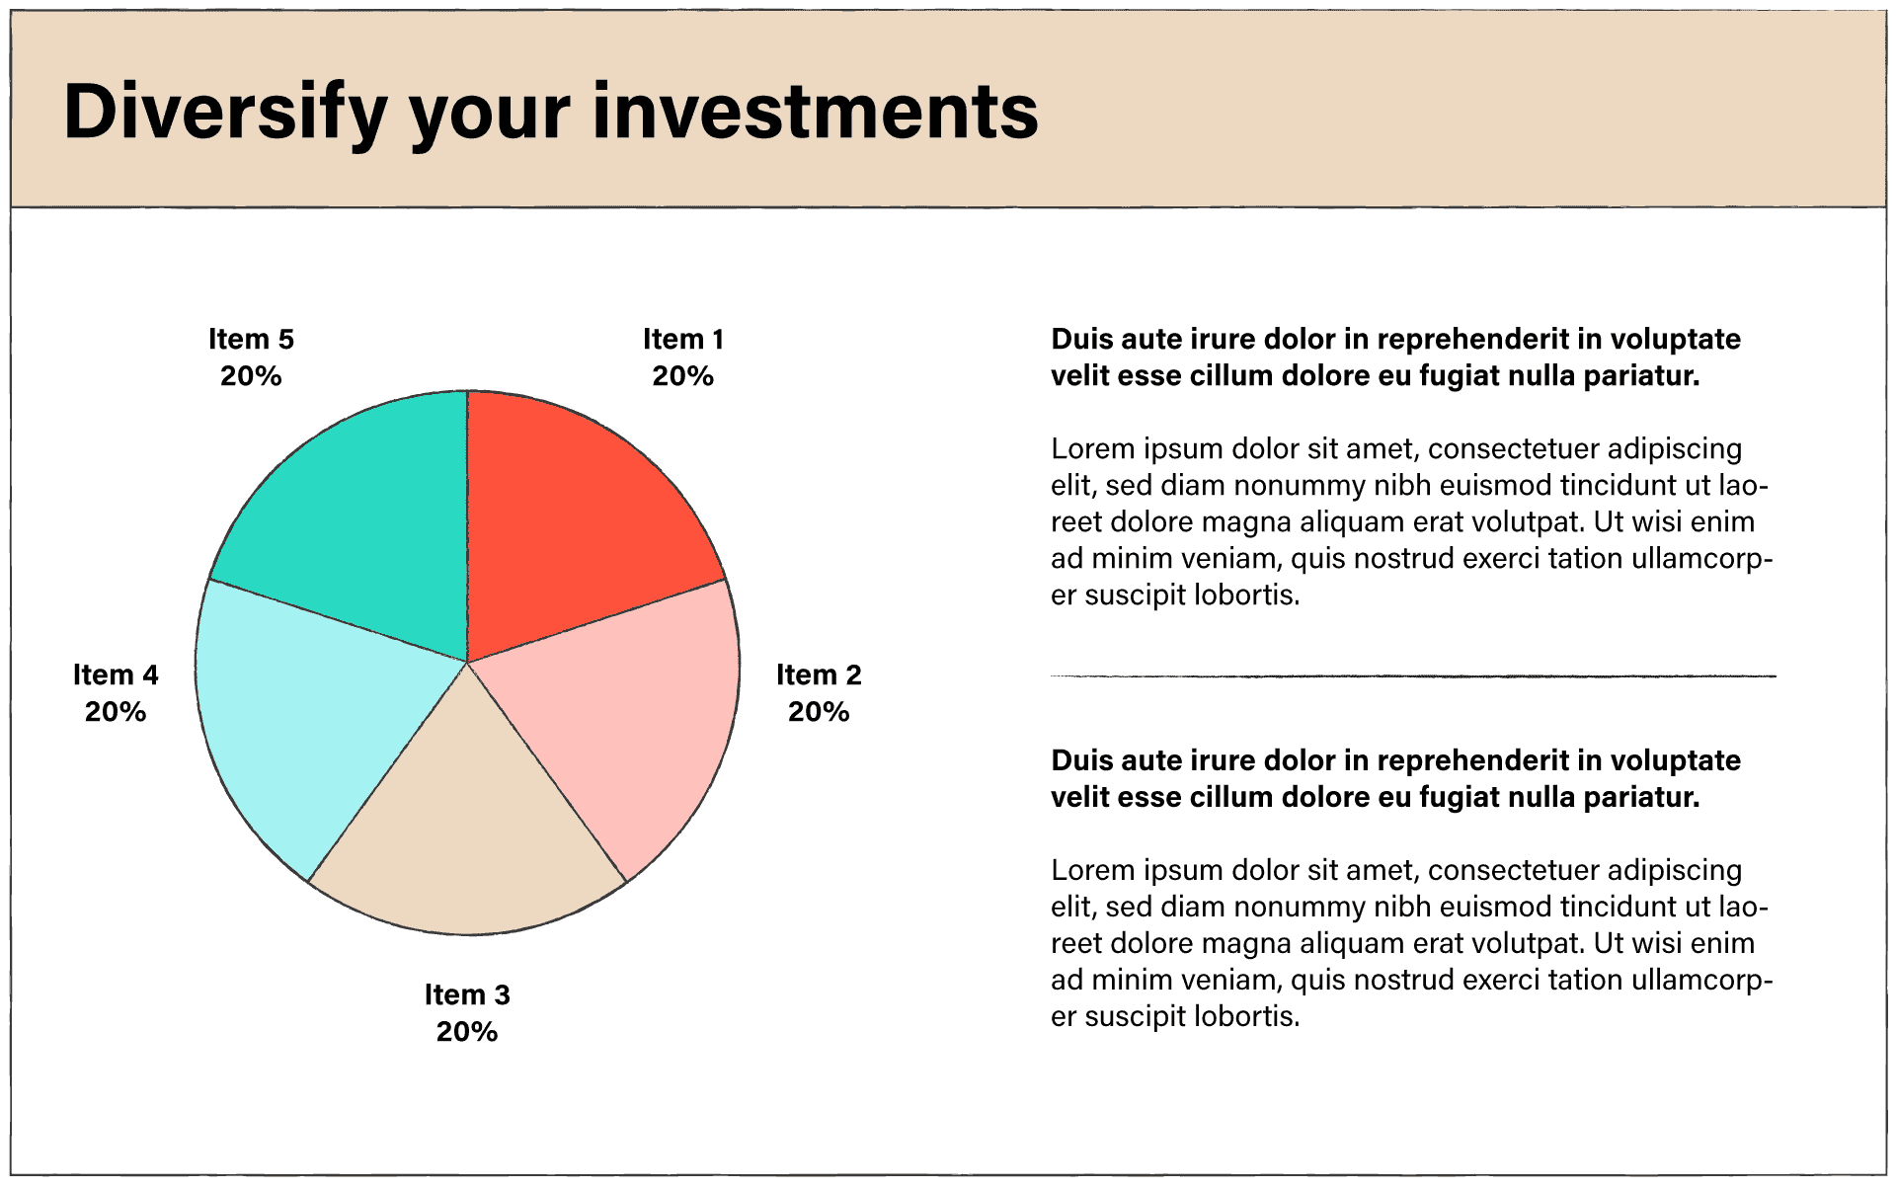This screenshot has width=1896, height=1190.
Task: Select the upper bold "Duis aute irure" heading
Action: (1394, 357)
